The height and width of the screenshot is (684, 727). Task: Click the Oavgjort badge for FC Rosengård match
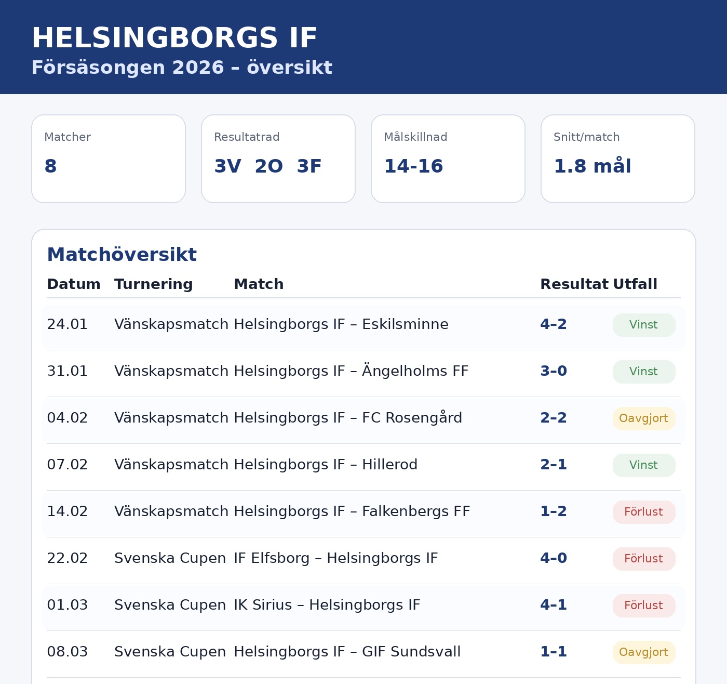[x=644, y=418]
